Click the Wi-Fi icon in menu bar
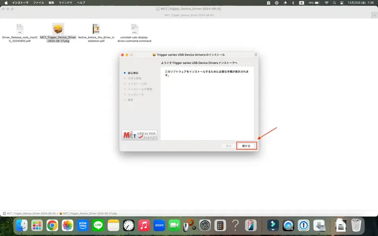378x236 pixels. (326, 3)
